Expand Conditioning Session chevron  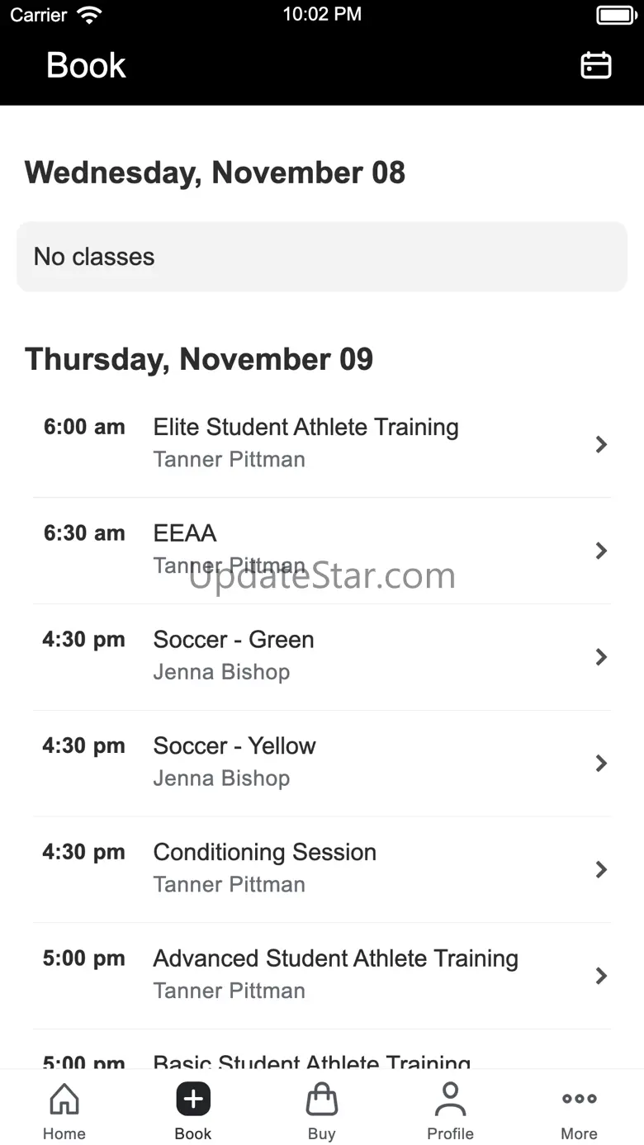pos(601,869)
